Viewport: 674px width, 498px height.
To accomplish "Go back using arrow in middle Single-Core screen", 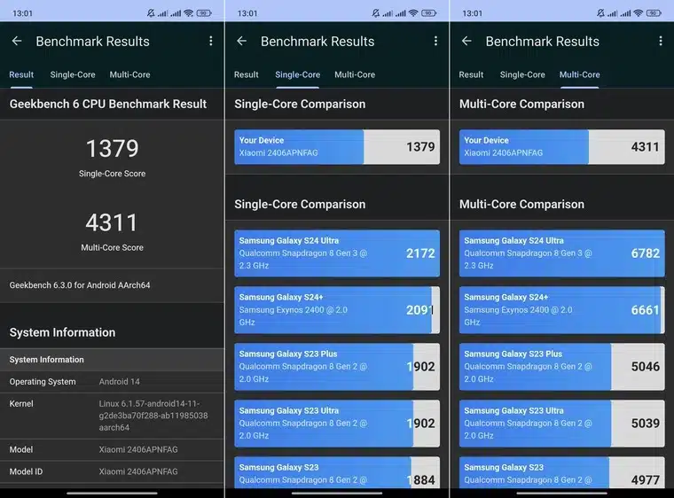I will pos(241,42).
